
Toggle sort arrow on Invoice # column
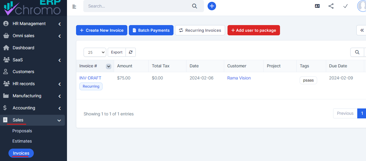tap(109, 66)
